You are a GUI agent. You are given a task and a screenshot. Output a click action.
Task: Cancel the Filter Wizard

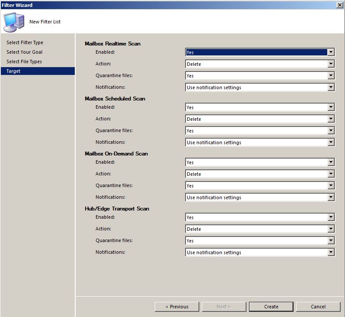318,307
